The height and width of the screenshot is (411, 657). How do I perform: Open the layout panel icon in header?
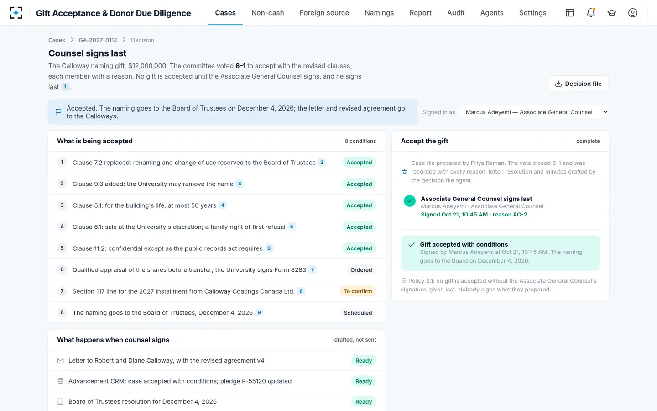coord(570,13)
